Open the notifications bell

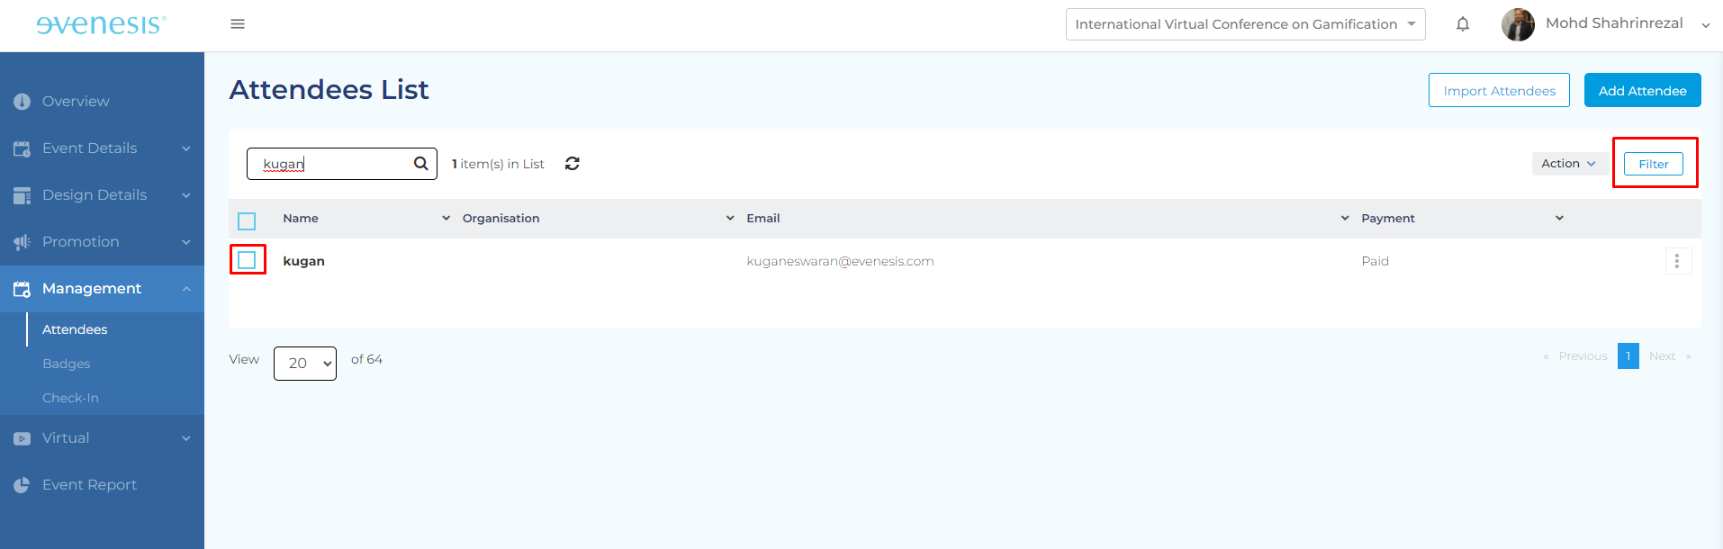point(1463,24)
